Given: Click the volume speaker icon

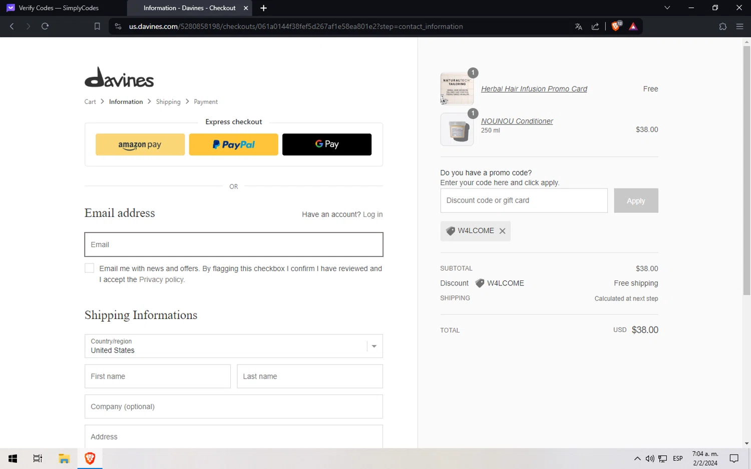Looking at the screenshot, I should click(x=650, y=458).
